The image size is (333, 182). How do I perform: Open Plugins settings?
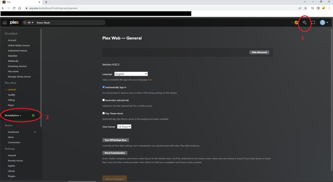pos(12,176)
